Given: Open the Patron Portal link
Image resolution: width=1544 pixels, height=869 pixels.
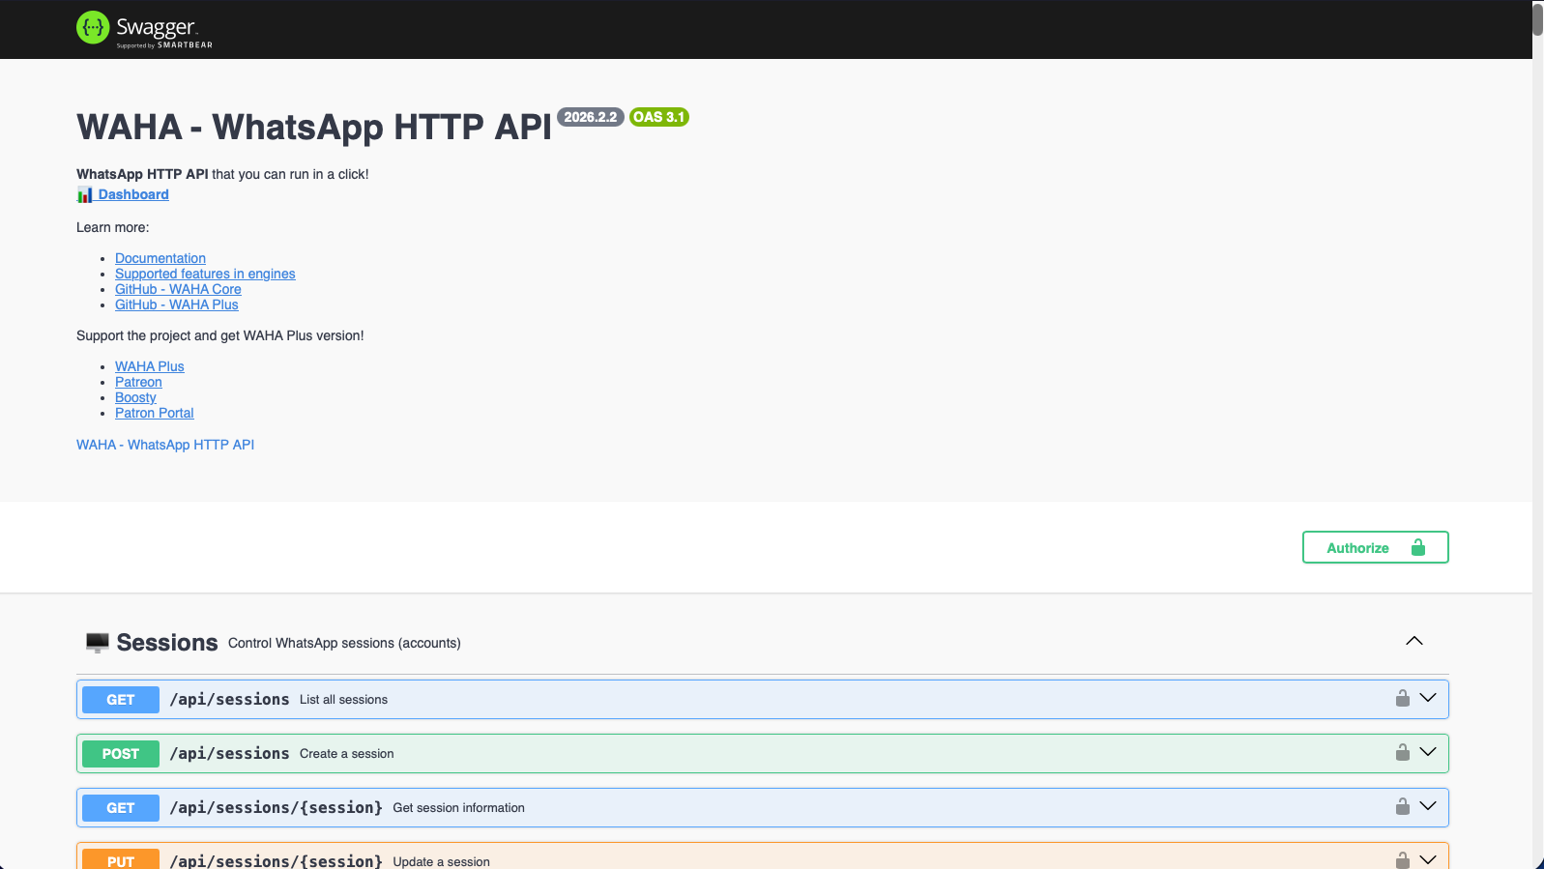Looking at the screenshot, I should coord(154,413).
